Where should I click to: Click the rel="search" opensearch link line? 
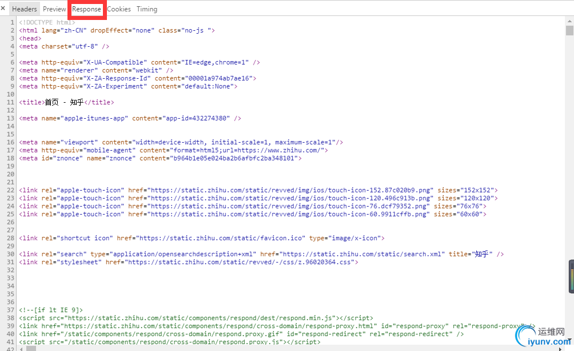(261, 254)
